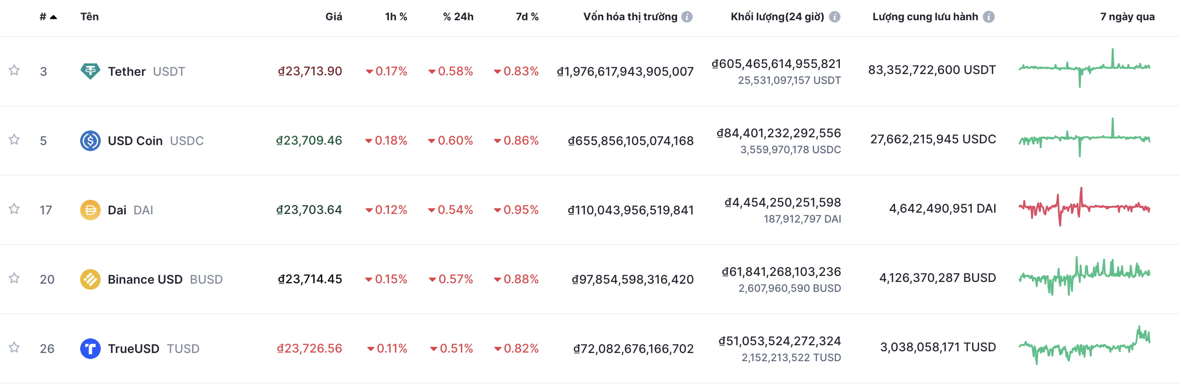This screenshot has height=384, width=1181.
Task: Sort by the % 24h column header
Action: [x=458, y=17]
